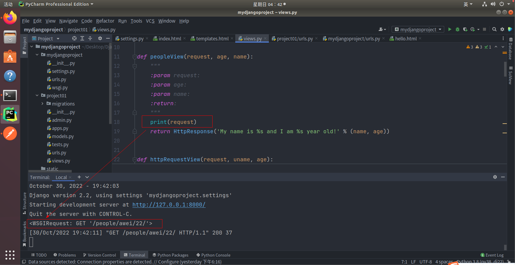Collapse the inner mydjangoproject package
Screen dimensions: 515x265
pyautogui.click(x=37, y=55)
